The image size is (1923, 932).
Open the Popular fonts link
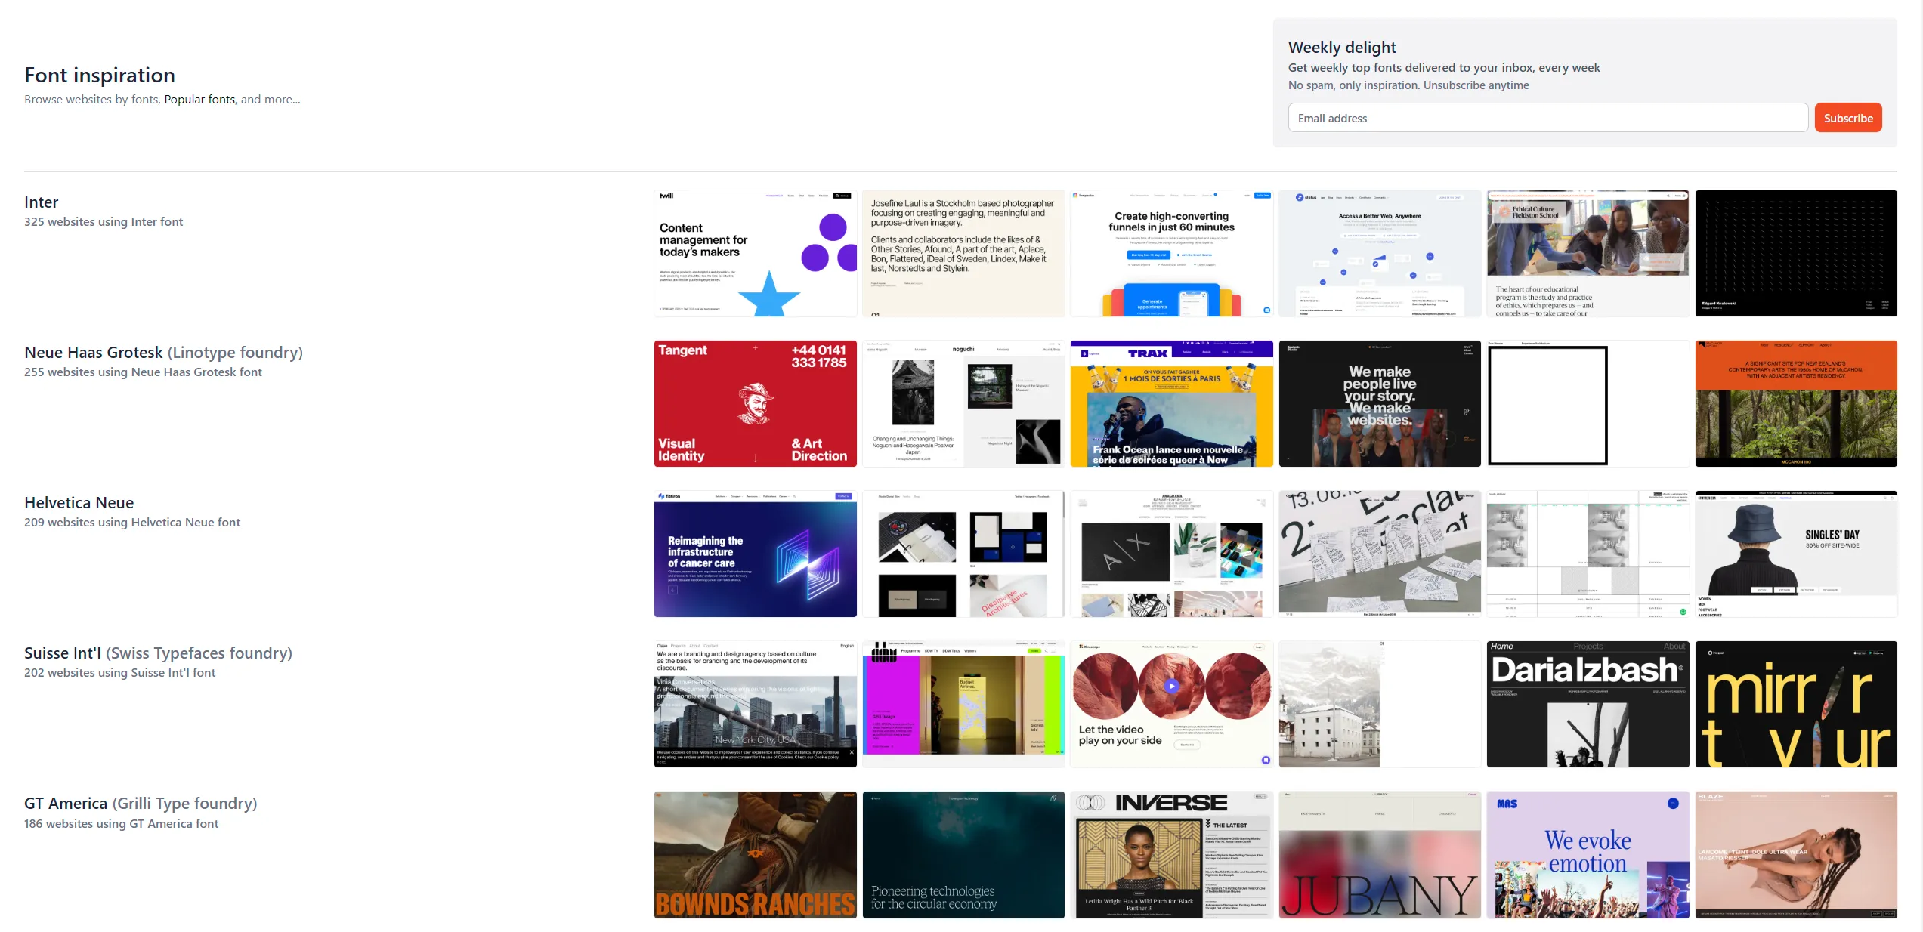click(x=199, y=99)
